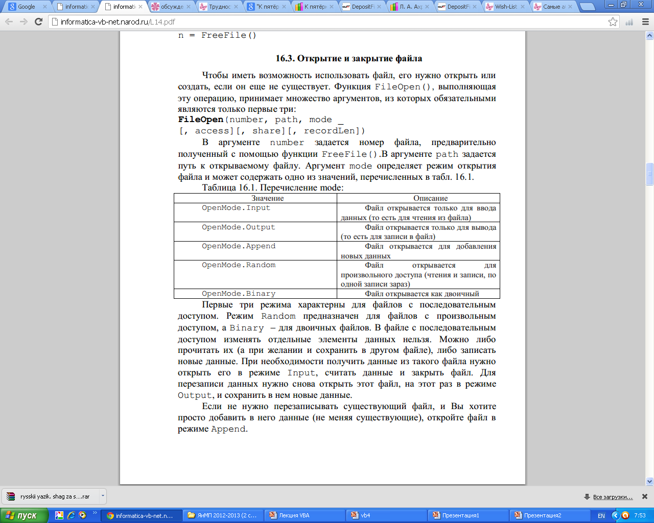Open ЯиМП 2012-2013 folder in taskbar
This screenshot has height=523, width=654.
(x=223, y=515)
